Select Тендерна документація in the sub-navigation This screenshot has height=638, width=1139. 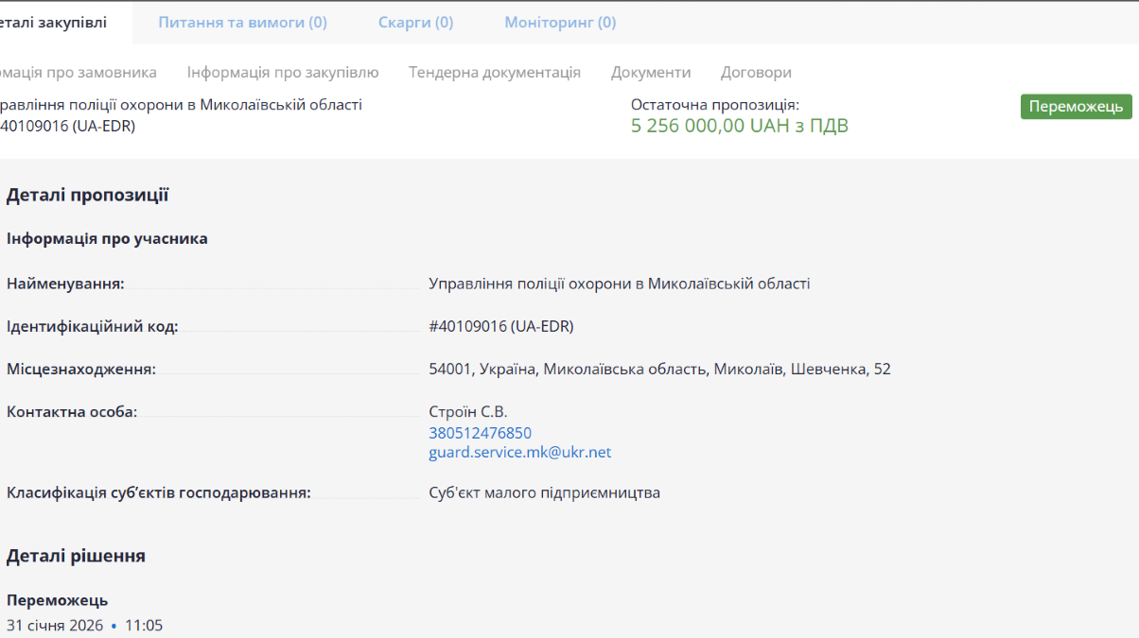[495, 72]
